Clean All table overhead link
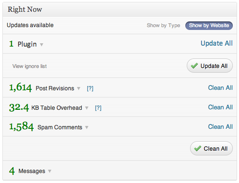The height and width of the screenshot is (183, 239). click(220, 107)
